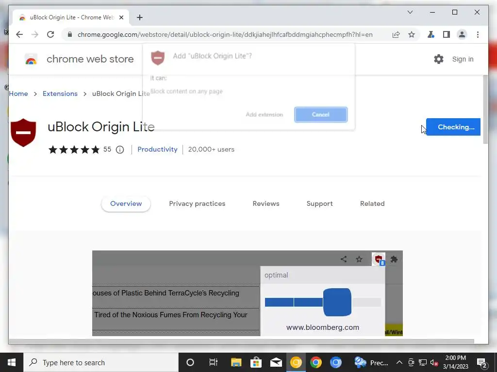
Task: Open the notification center icon
Action: 482,362
